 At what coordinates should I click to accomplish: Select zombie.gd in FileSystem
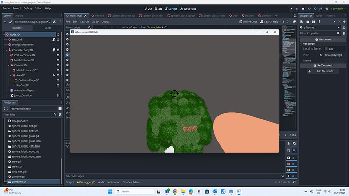[x=18, y=177]
